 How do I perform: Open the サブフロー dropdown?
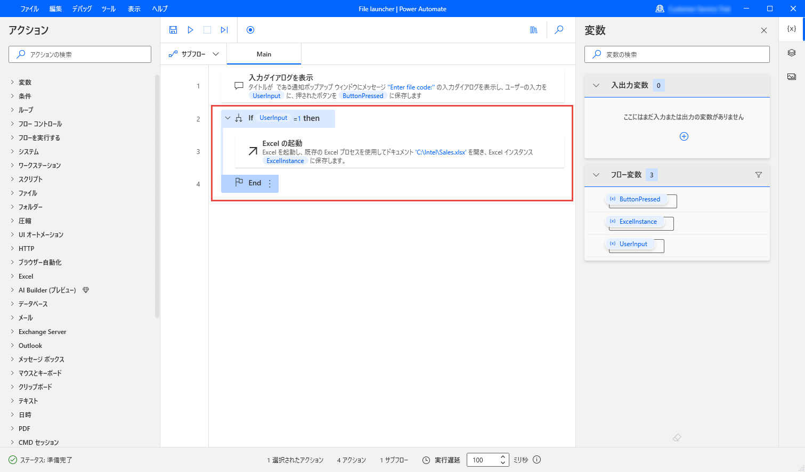coord(194,54)
